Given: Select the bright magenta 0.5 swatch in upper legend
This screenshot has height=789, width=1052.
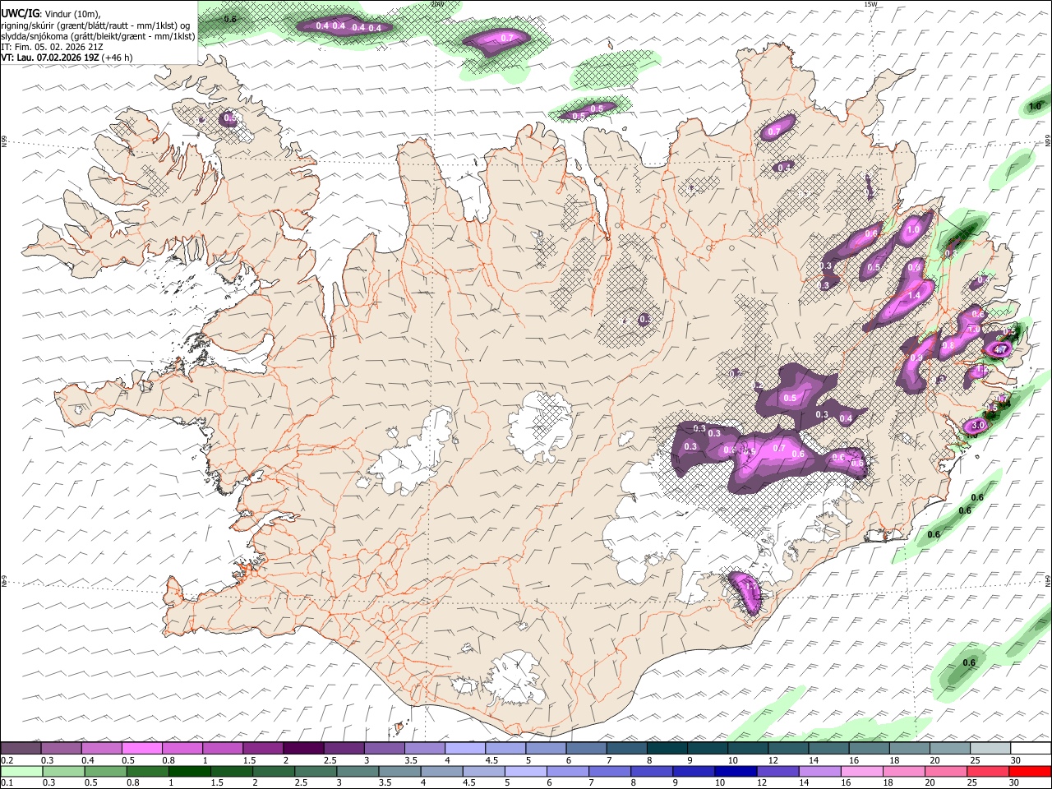Looking at the screenshot, I should 142,748.
